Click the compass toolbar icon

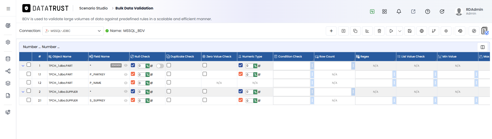[474, 31]
